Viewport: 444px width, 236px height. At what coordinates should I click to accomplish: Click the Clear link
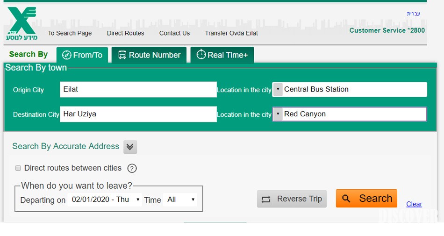[x=414, y=204]
